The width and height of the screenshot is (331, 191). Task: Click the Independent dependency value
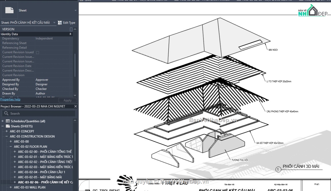pyautogui.click(x=44, y=39)
